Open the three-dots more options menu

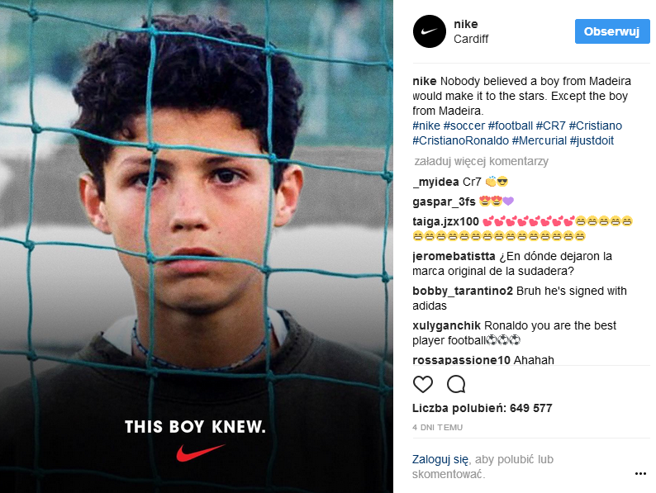[640, 473]
